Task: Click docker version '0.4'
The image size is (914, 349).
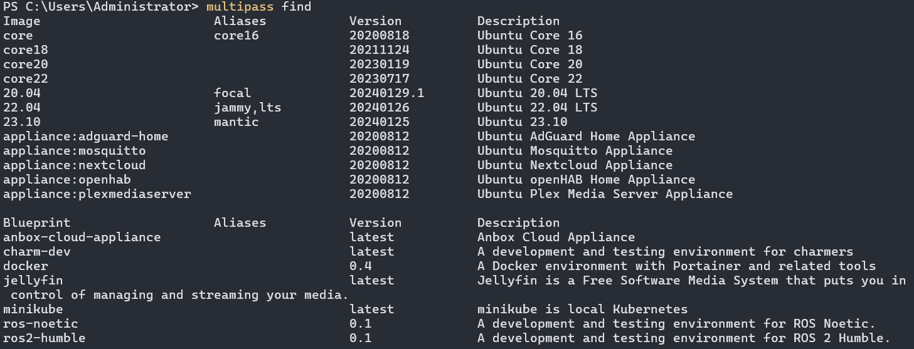Action: pos(361,266)
